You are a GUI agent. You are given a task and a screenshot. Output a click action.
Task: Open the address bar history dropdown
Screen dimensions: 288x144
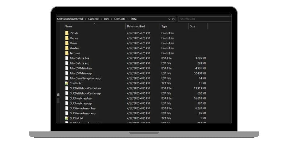169,19
